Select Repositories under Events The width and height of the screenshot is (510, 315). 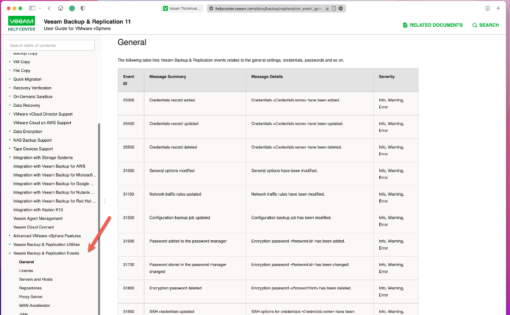[x=31, y=288]
